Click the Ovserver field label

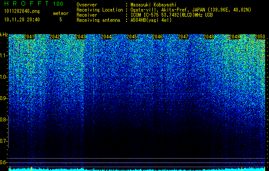click(x=87, y=5)
